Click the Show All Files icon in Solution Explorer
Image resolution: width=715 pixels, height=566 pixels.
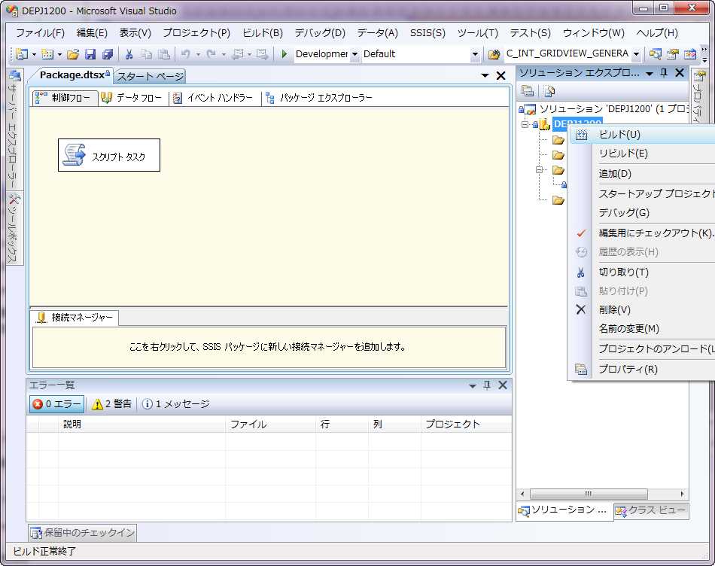549,91
